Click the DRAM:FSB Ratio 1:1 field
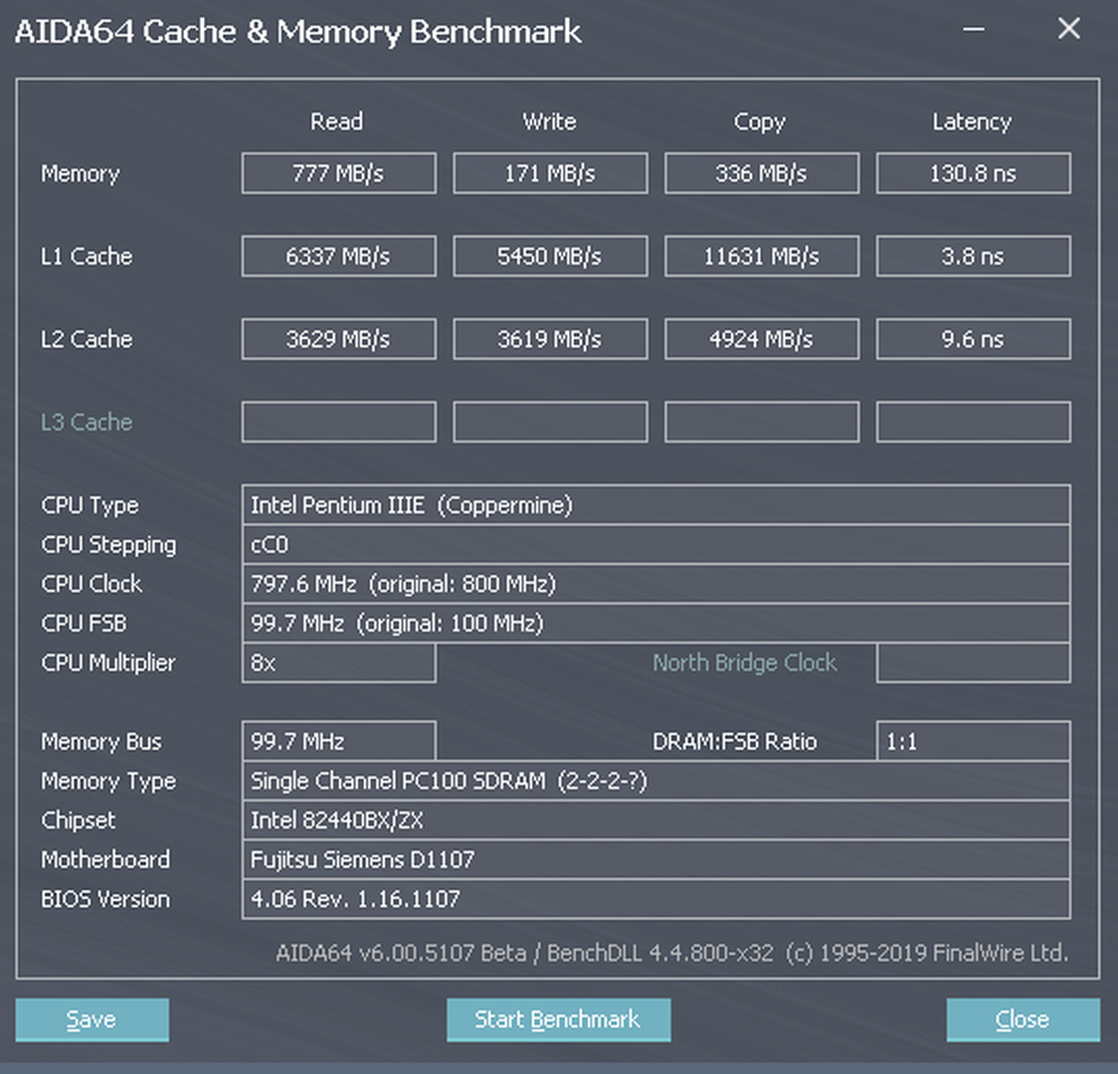 point(973,742)
